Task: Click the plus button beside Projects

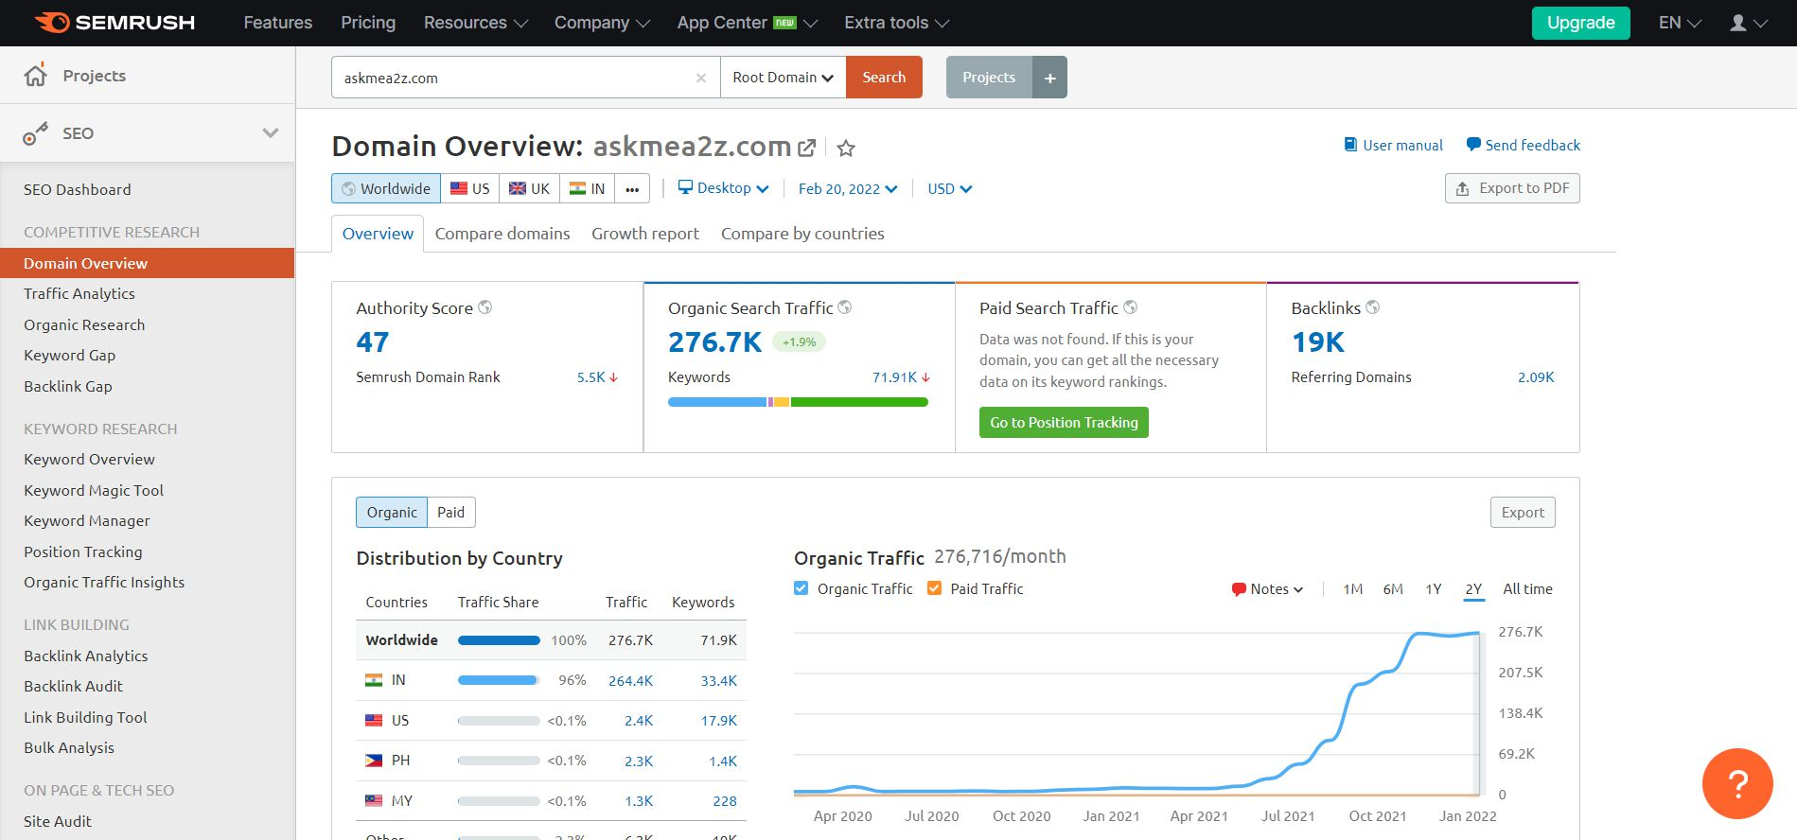Action: [x=1049, y=78]
